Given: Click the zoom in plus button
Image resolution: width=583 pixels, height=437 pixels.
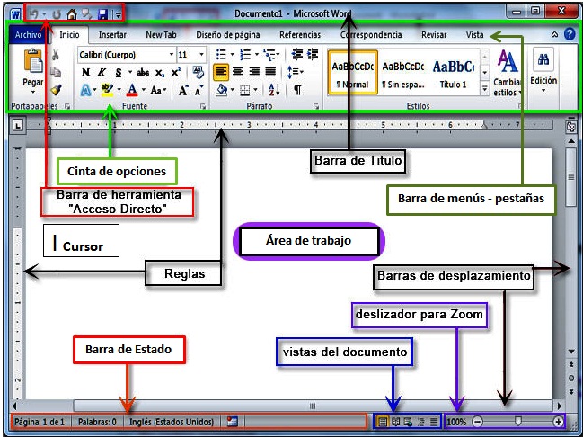Looking at the screenshot, I should point(558,421).
